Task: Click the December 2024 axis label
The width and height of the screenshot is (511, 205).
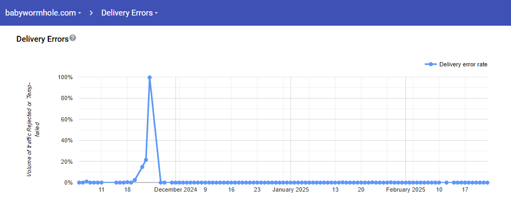Action: (176, 190)
